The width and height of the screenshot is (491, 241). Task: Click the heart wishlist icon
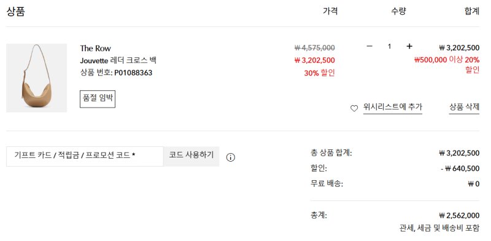point(354,109)
